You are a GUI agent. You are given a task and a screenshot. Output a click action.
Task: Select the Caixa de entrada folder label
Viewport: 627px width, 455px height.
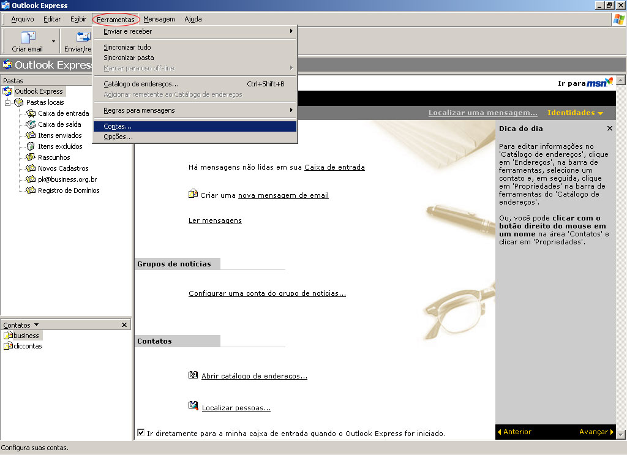[64, 113]
